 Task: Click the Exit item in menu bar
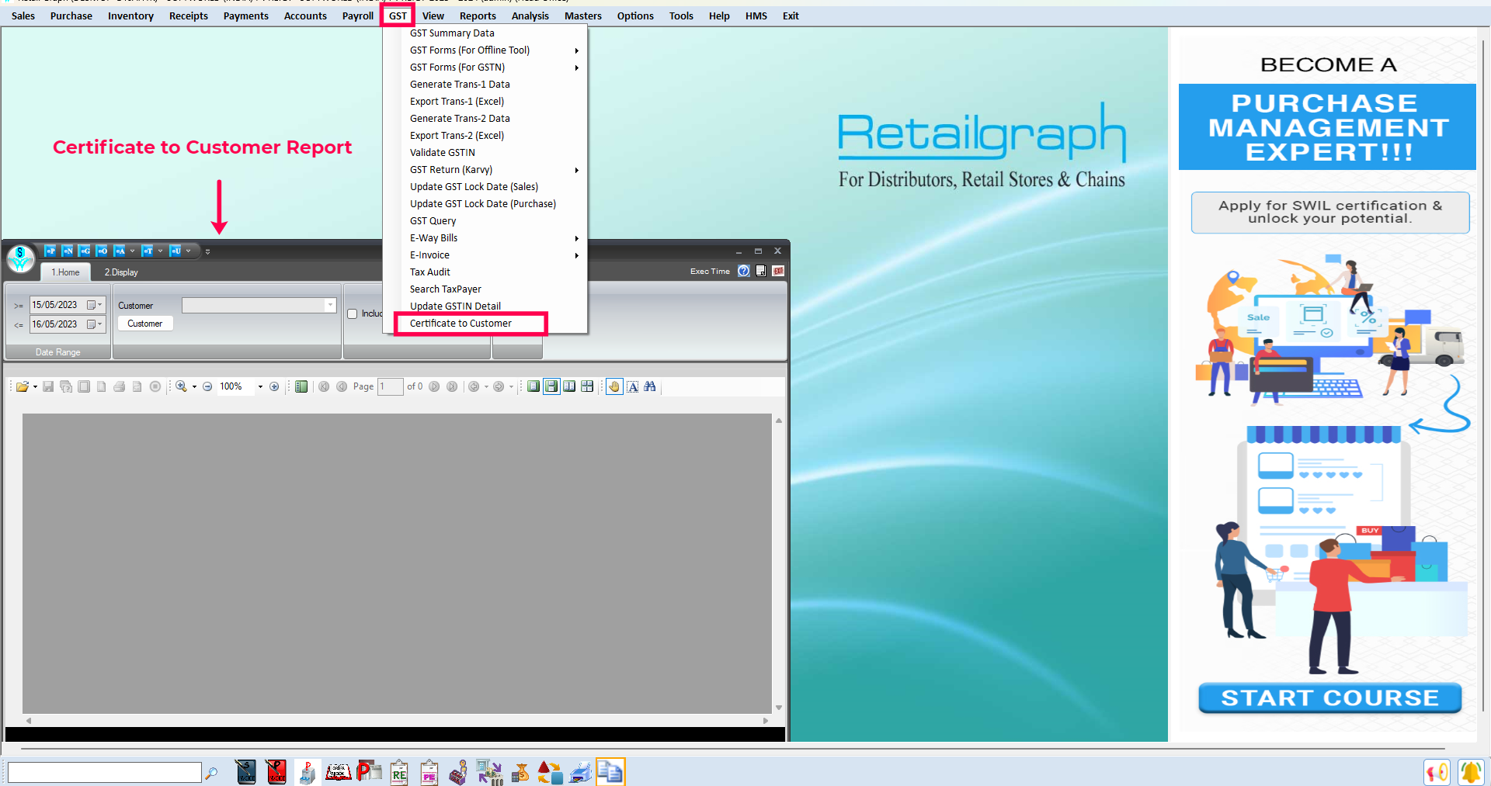(x=791, y=16)
